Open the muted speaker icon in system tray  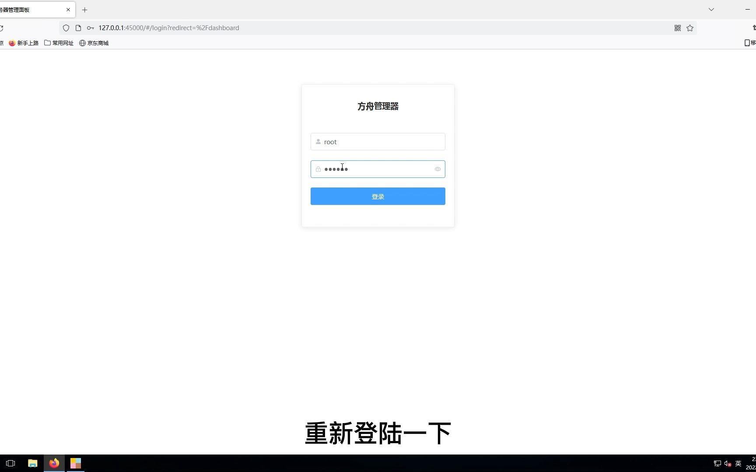click(728, 463)
